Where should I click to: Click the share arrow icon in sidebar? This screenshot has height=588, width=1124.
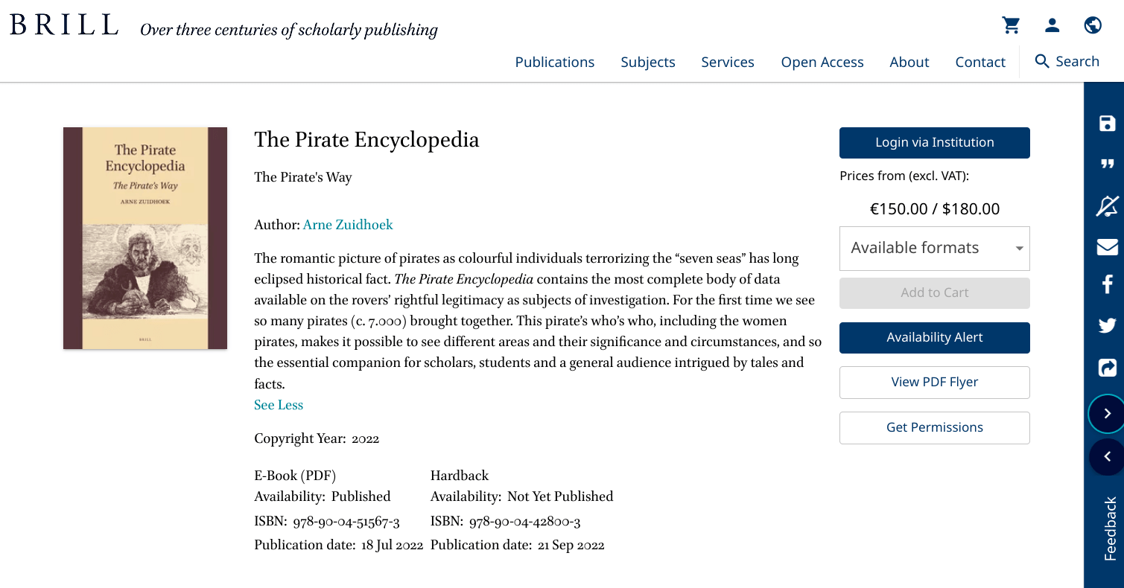click(1107, 368)
